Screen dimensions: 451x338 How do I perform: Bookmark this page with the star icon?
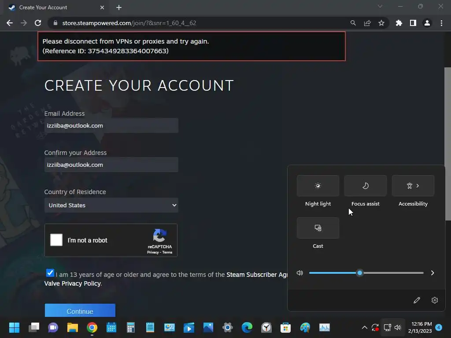(x=381, y=23)
